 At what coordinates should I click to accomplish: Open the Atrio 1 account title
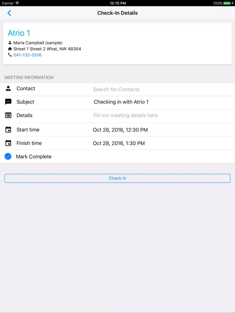coord(19,33)
